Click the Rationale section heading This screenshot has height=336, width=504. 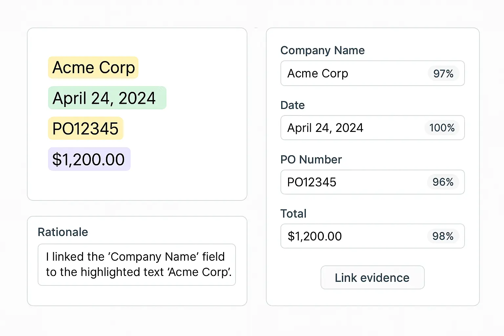click(x=63, y=232)
